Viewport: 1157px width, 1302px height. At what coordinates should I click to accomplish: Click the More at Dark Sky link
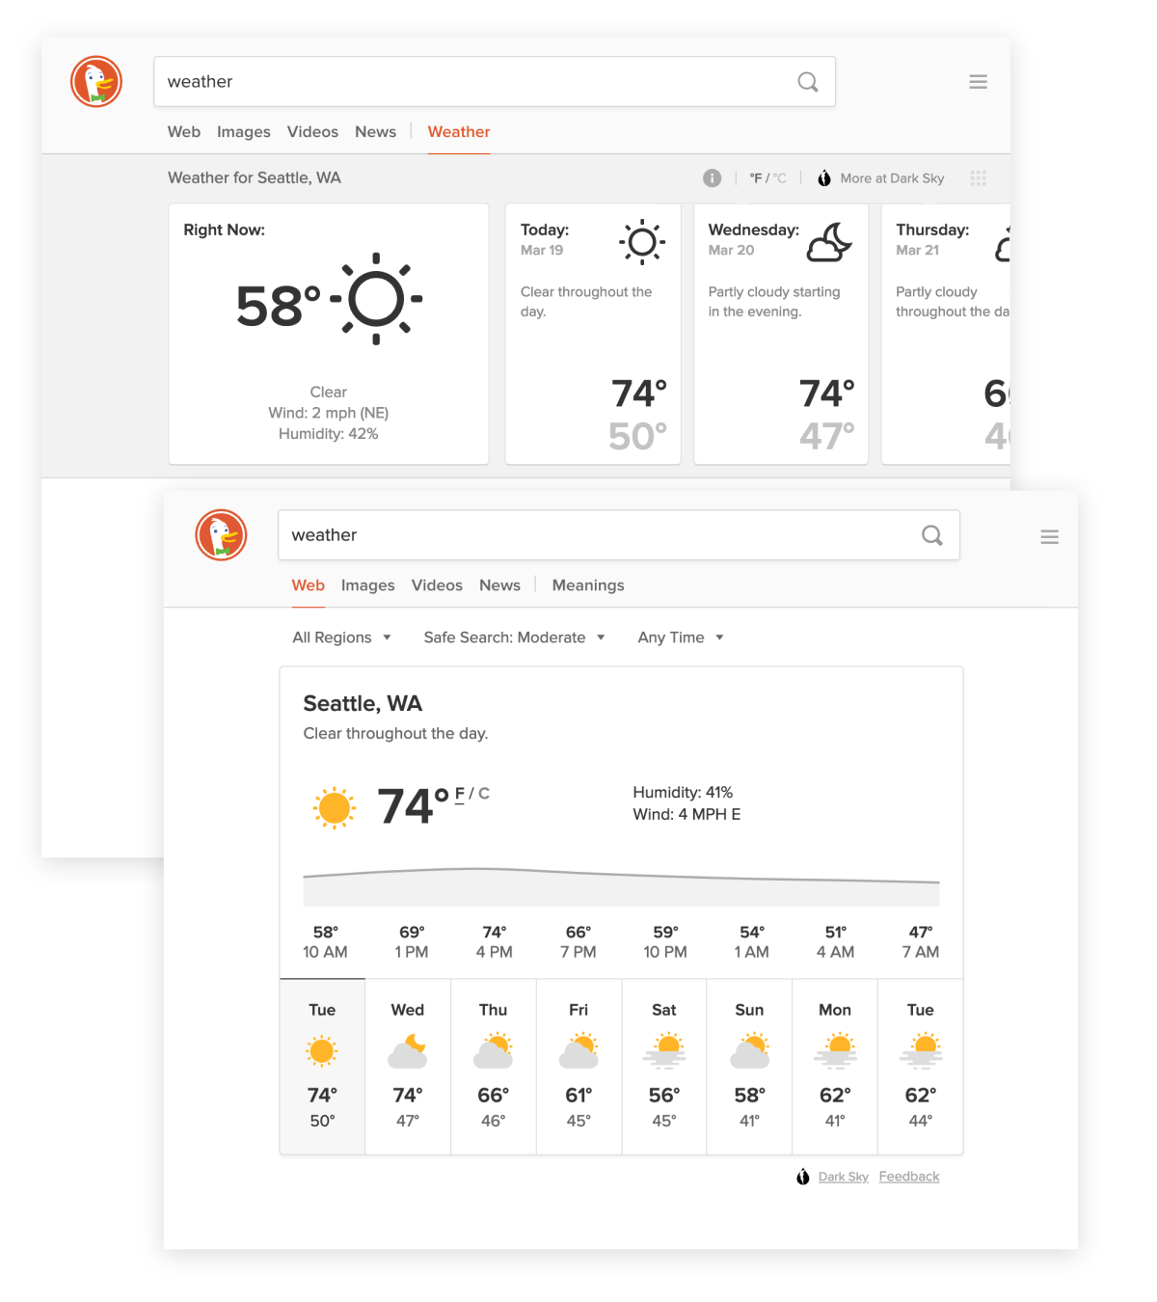point(892,178)
